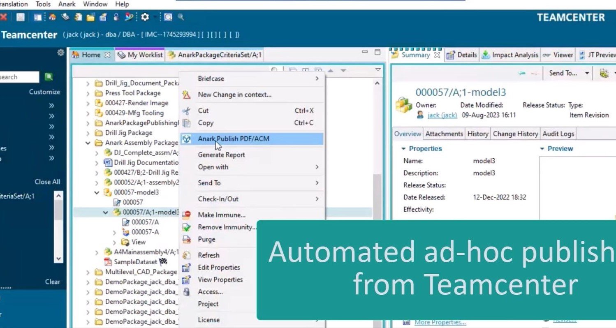
Task: Choose Anark Publish PDF/ACM from context menu
Action: [252, 139]
